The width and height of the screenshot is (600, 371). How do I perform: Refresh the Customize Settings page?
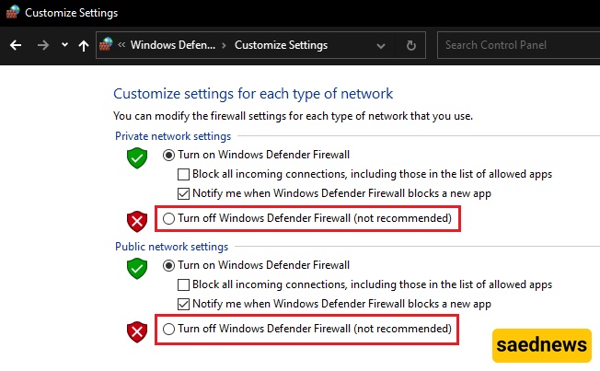tap(411, 45)
